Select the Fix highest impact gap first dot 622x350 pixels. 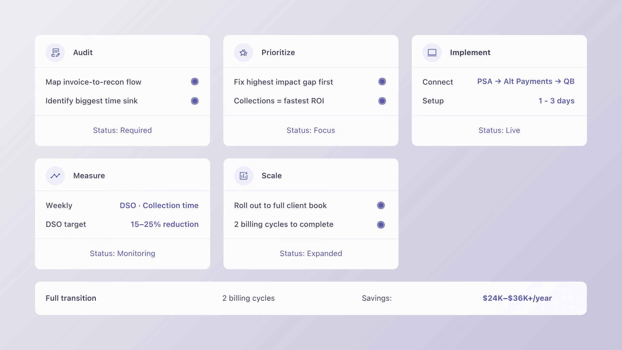382,81
